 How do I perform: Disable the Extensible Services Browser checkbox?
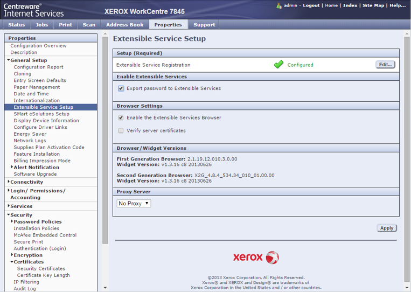point(121,117)
